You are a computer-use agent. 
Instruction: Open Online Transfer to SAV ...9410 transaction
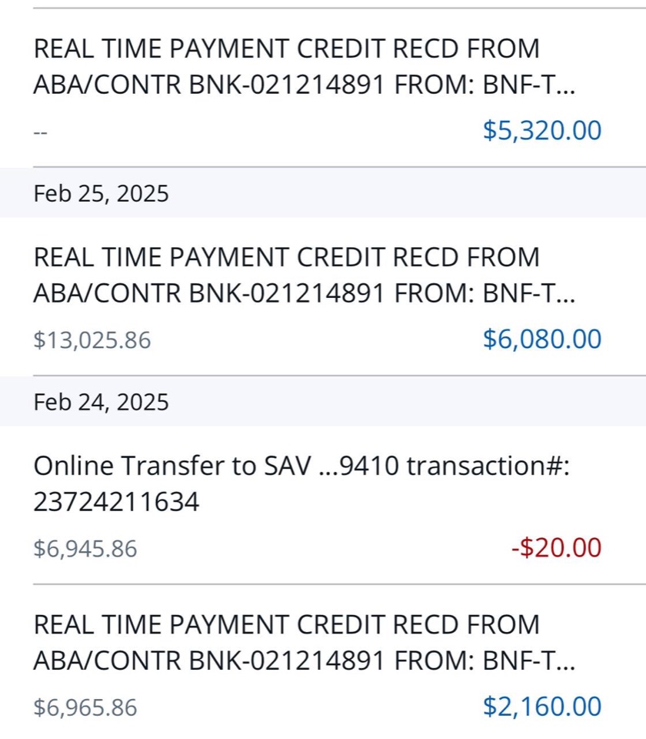point(323,505)
